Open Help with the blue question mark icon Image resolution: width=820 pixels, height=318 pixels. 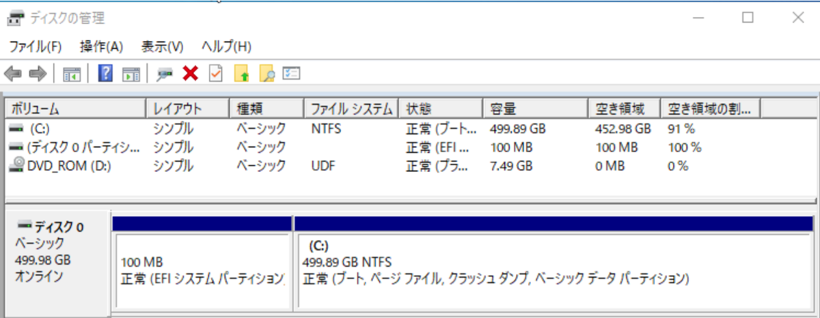tap(105, 74)
